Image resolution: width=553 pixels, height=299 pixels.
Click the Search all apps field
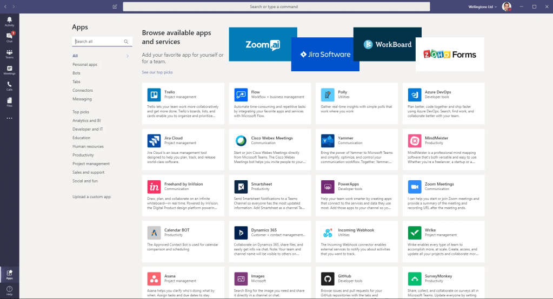[98, 41]
